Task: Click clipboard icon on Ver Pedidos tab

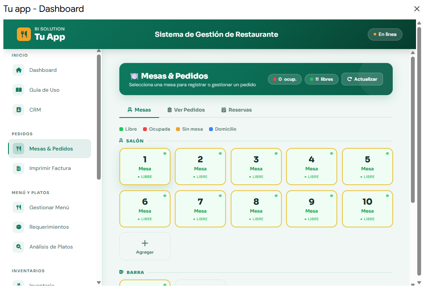Action: point(169,110)
